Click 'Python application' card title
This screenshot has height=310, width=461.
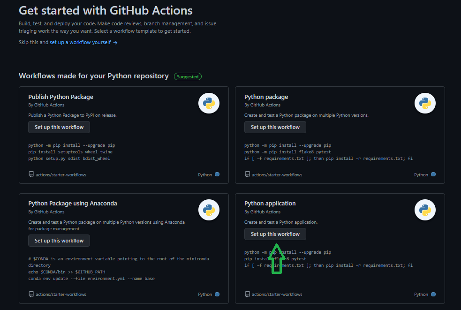point(270,203)
